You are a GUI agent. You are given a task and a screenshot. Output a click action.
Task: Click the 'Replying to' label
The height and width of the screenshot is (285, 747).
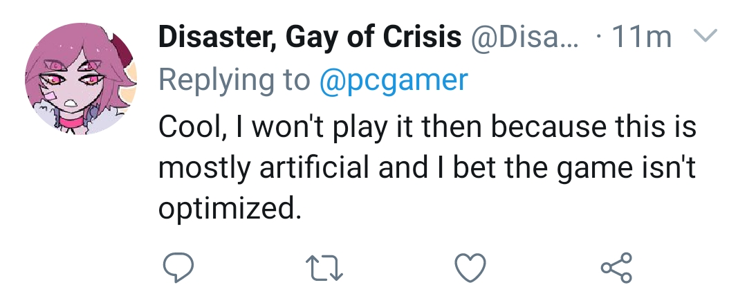[x=234, y=81]
